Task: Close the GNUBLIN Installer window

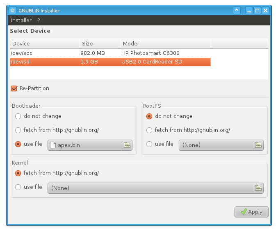Action: coord(265,11)
